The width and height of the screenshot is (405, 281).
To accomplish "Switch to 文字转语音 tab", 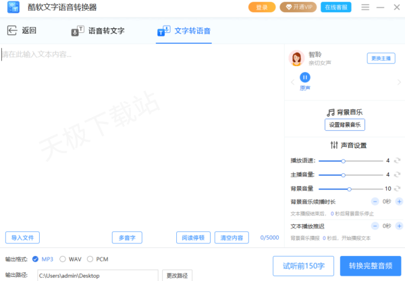I will click(184, 31).
